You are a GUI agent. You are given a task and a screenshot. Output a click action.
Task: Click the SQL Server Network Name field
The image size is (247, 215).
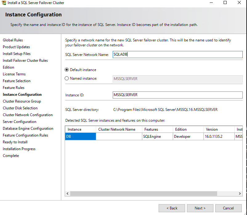point(177,54)
